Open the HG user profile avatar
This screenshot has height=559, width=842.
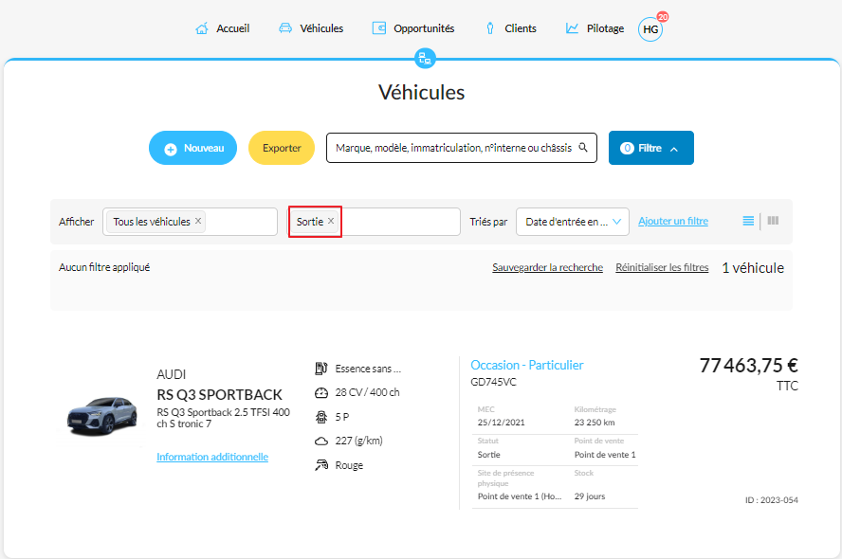pyautogui.click(x=650, y=29)
